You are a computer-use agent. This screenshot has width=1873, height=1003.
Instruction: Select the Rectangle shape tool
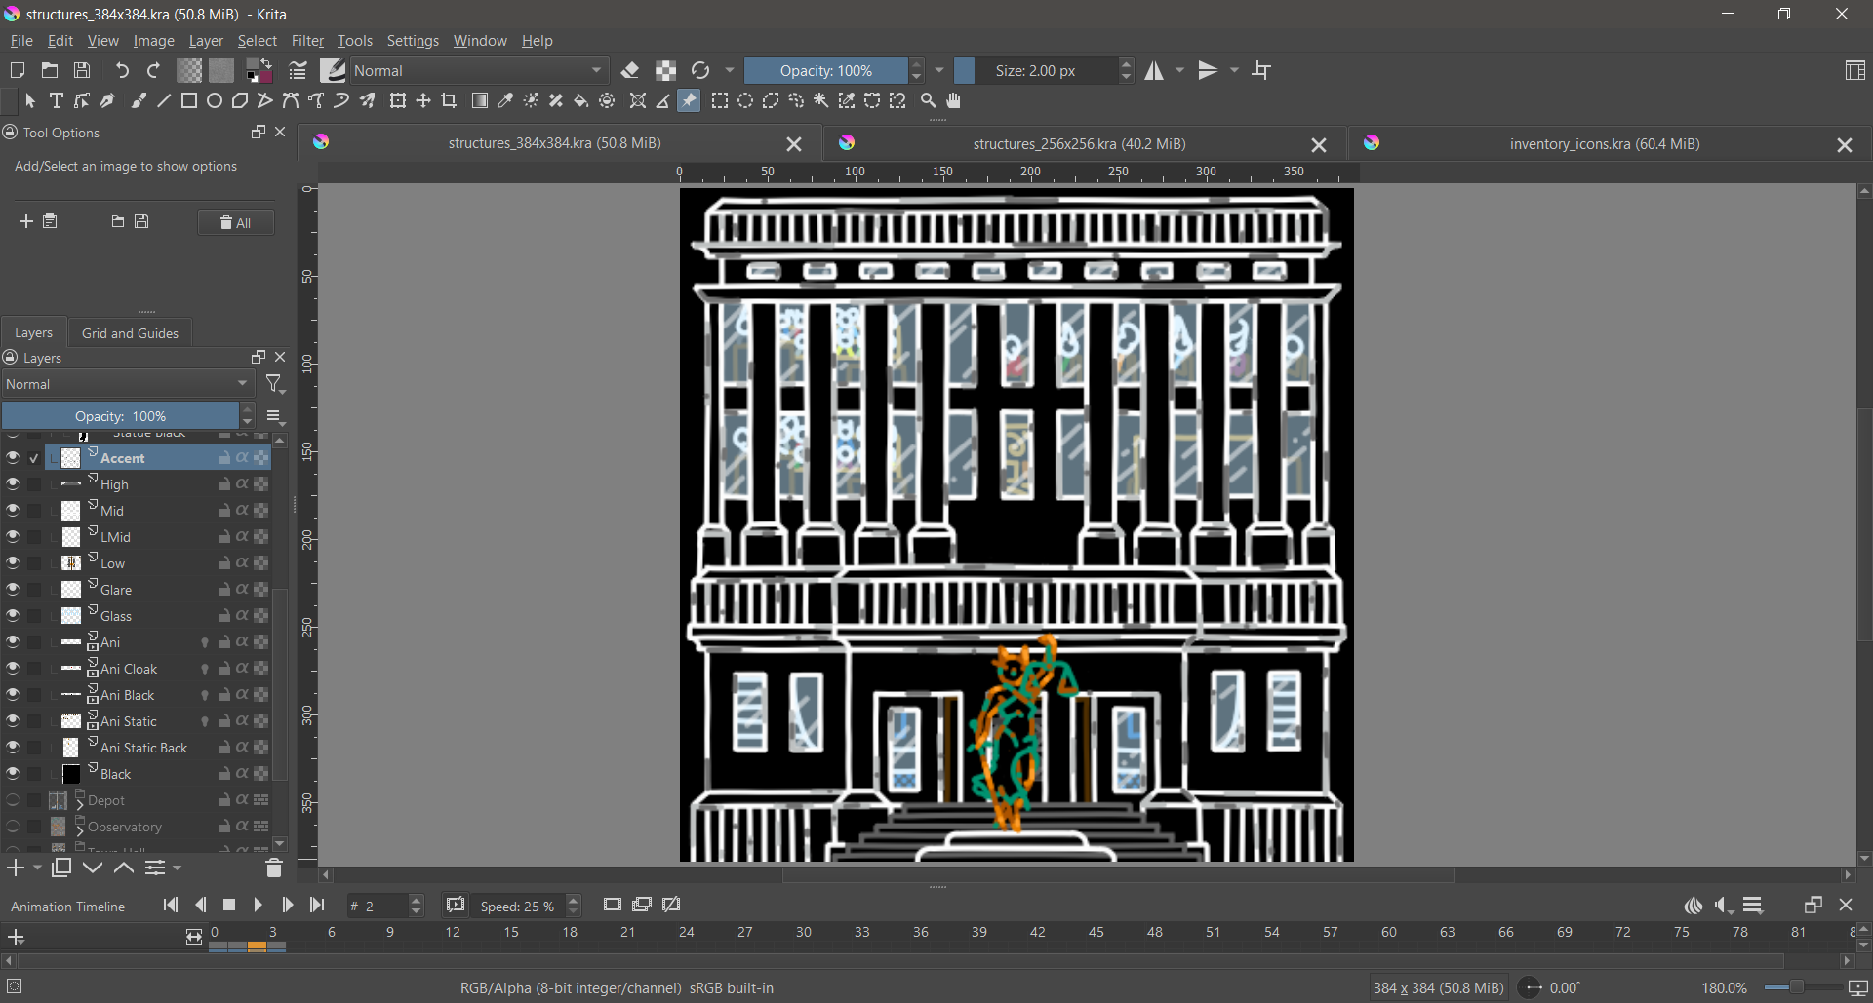click(189, 101)
